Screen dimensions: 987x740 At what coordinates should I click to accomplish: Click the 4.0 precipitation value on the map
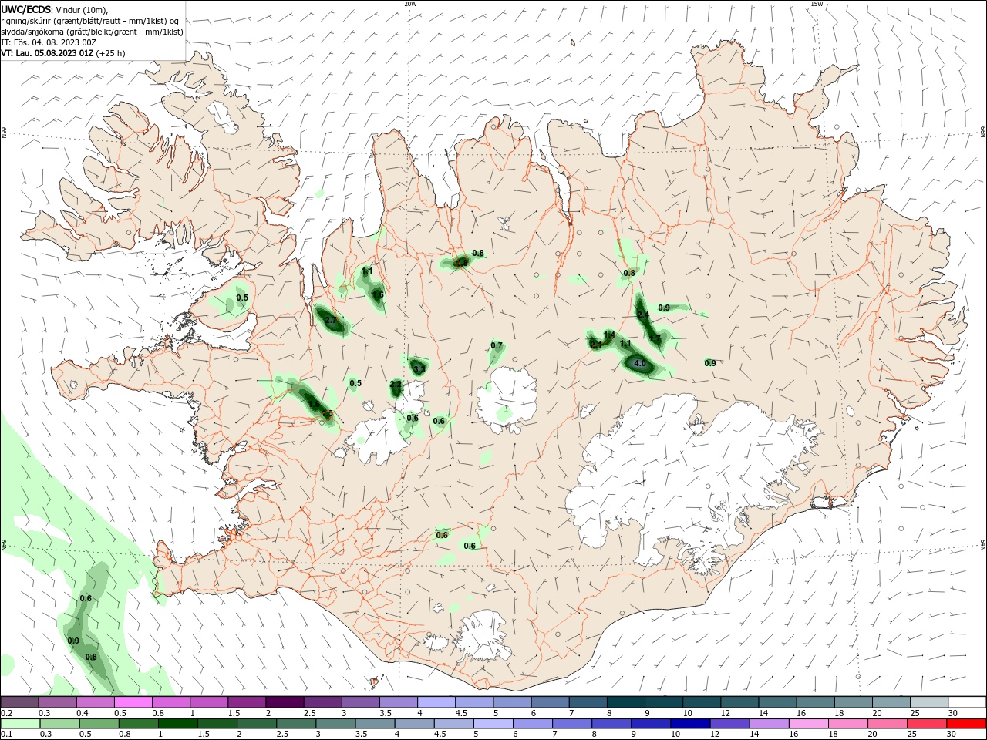pos(639,363)
